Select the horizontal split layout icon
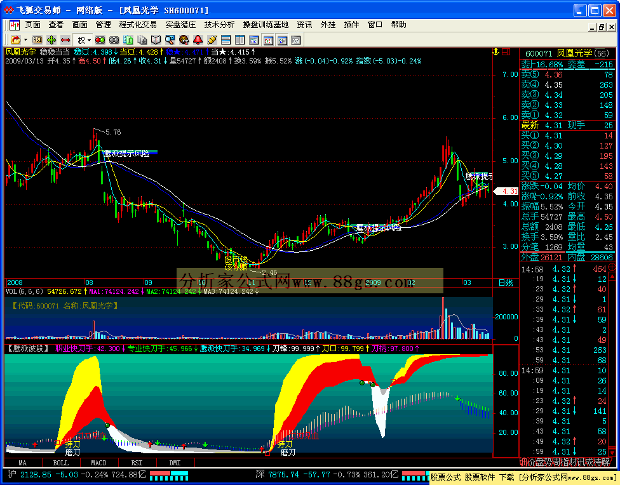The width and height of the screenshot is (620, 485). point(226,39)
